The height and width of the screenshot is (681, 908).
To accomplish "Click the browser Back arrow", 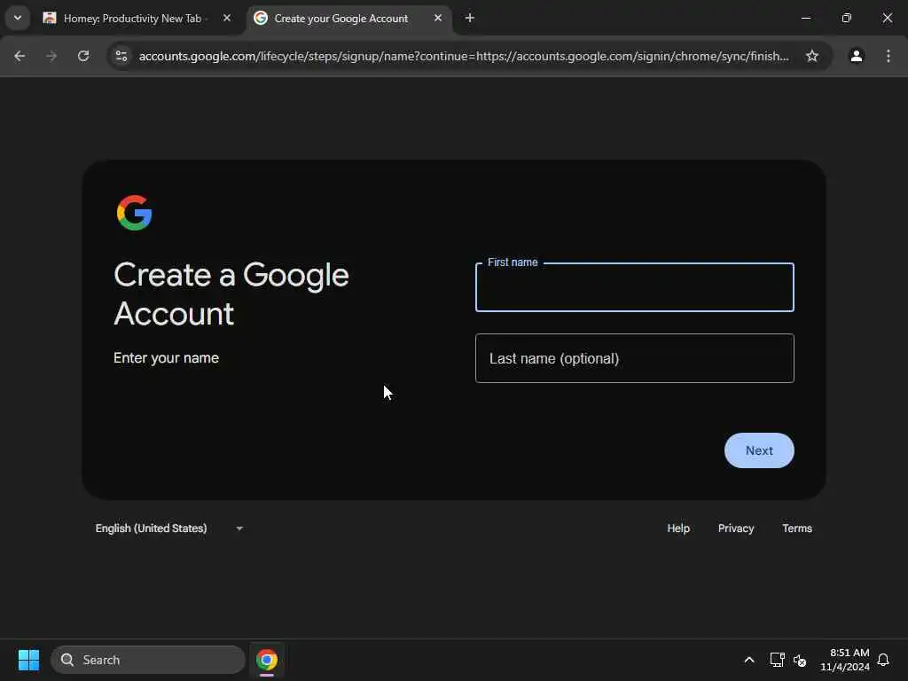I will (20, 56).
